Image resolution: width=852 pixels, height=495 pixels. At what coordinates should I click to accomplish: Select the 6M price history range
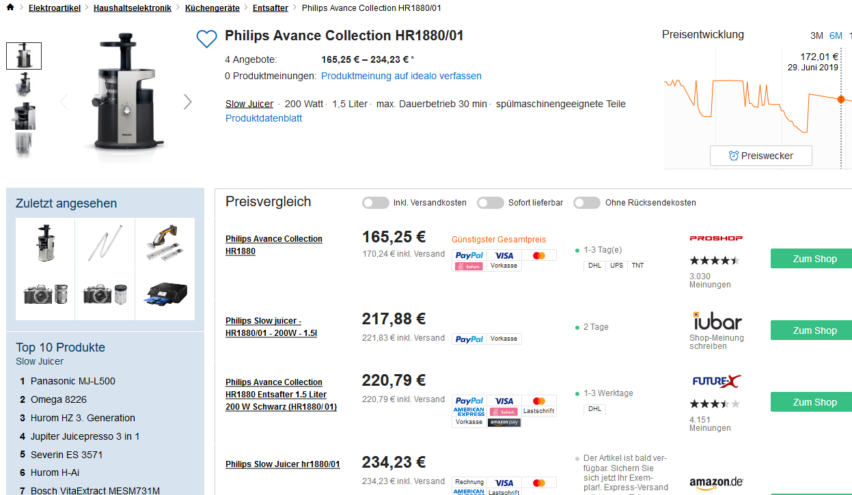(836, 36)
